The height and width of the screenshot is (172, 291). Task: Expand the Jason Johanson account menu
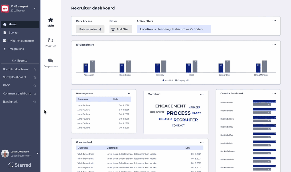[38, 153]
